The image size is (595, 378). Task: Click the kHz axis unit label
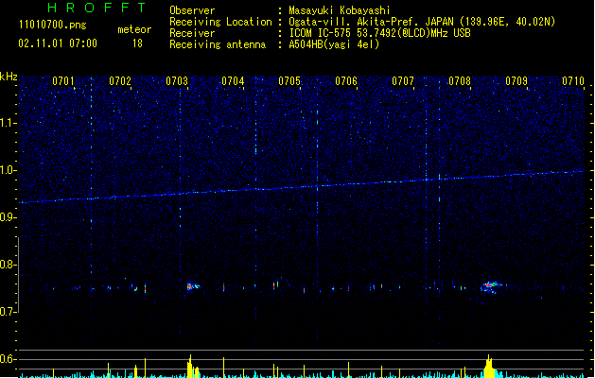[x=9, y=77]
